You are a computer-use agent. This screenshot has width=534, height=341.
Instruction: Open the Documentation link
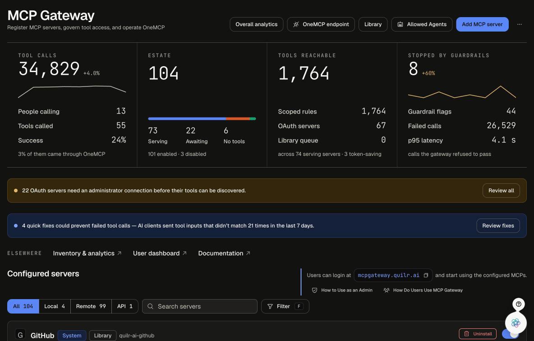pos(224,253)
